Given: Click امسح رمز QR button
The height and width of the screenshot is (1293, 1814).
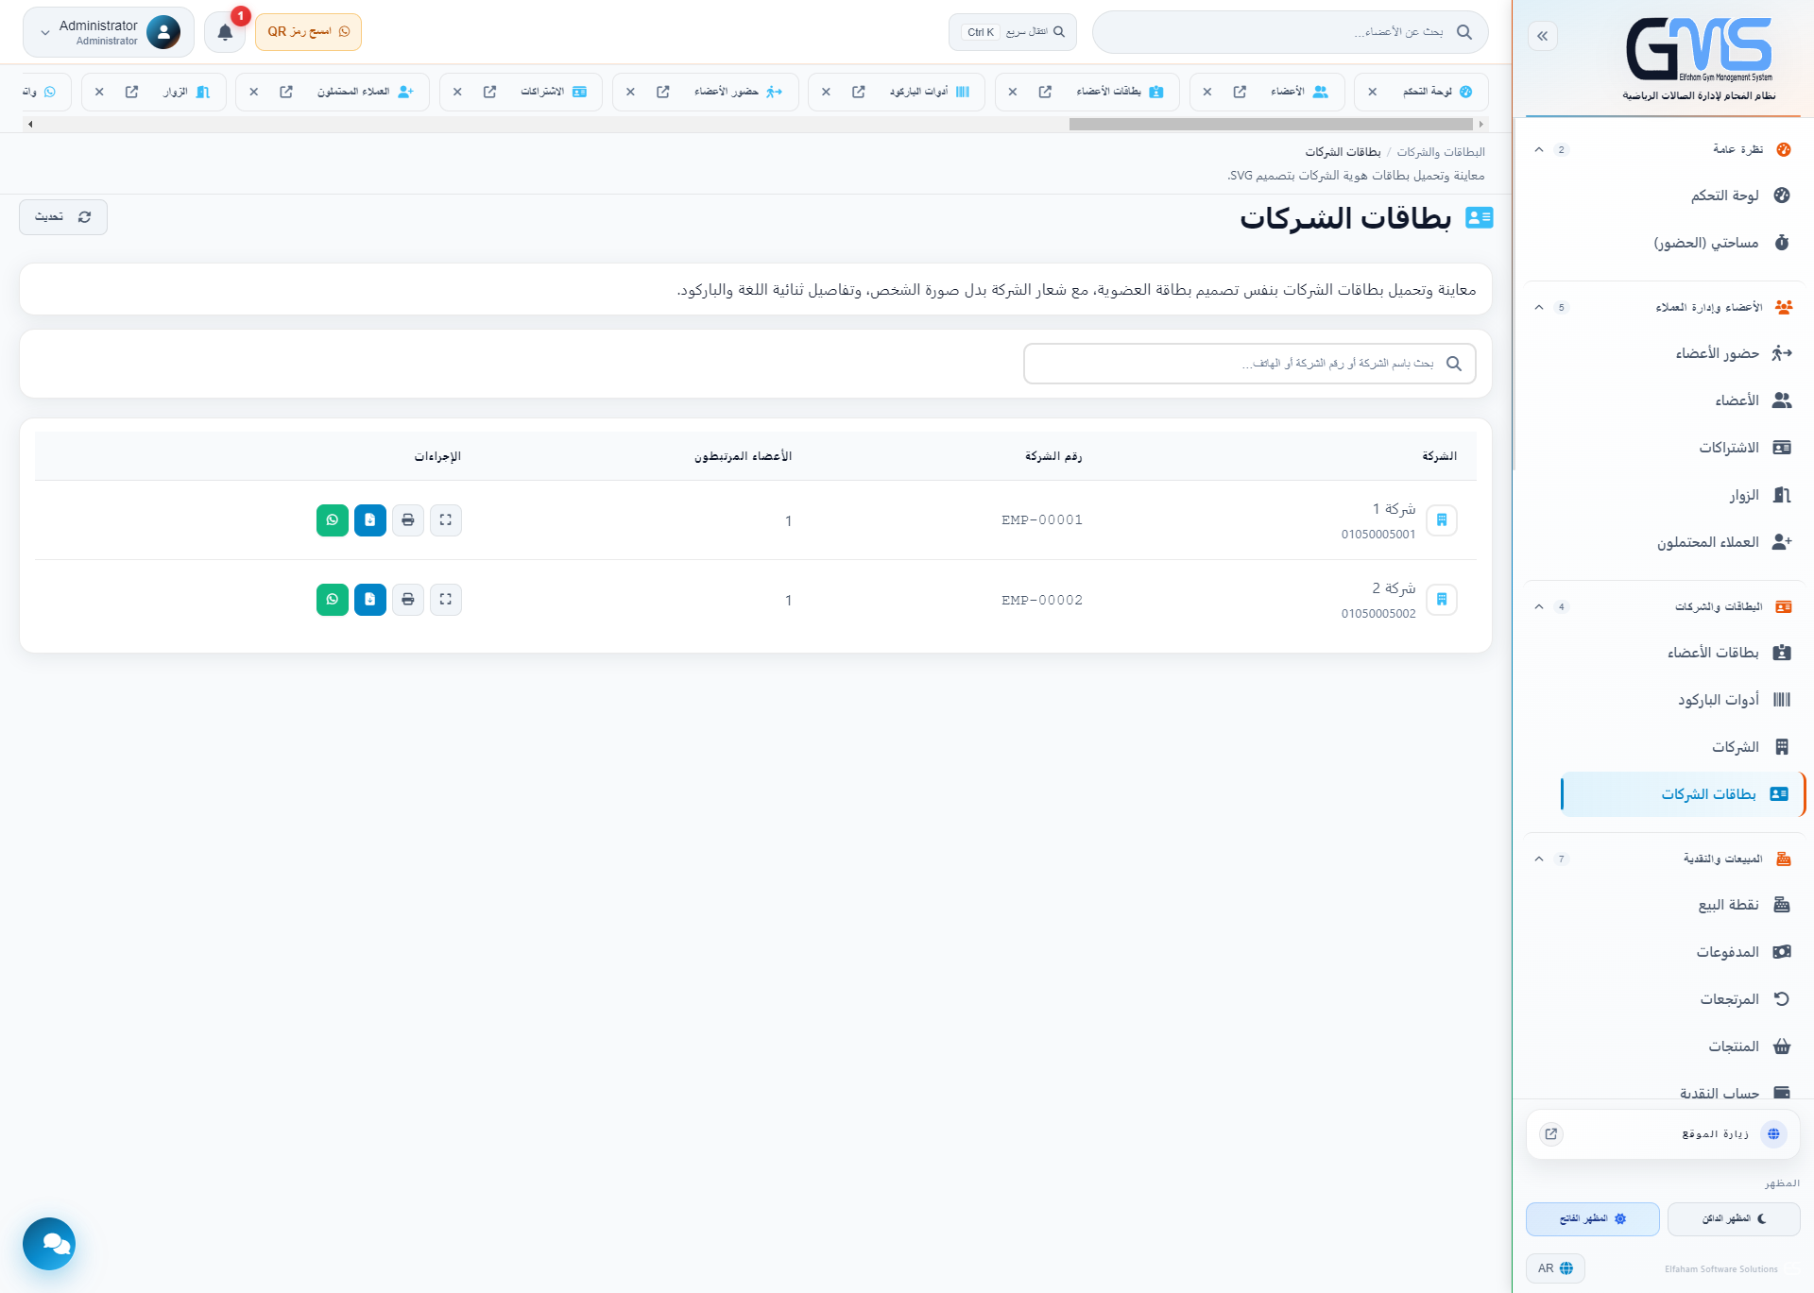Looking at the screenshot, I should click(308, 32).
